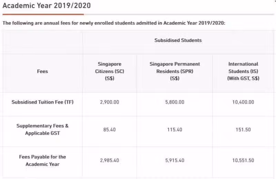Click the Academic Year 2019/2020 heading

[x=47, y=6]
